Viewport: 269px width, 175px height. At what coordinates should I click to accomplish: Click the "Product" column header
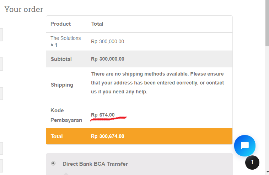coord(60,24)
